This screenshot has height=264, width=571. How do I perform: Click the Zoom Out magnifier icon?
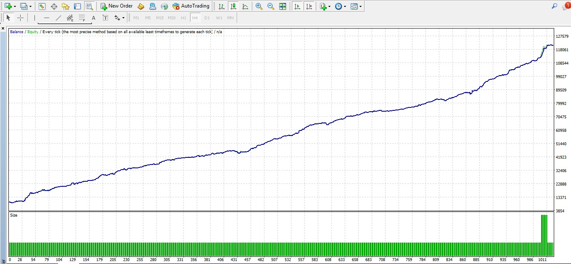click(271, 6)
